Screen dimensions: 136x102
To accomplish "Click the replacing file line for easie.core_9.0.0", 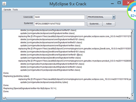I will tap(75, 36).
